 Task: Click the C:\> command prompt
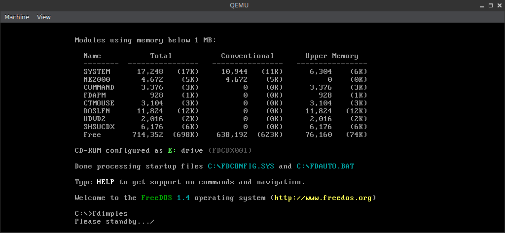click(83, 213)
